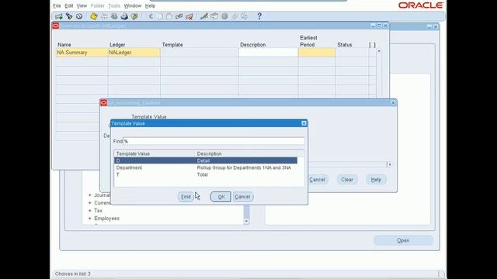Click the Navigator list scroll down arrow
The image size is (497, 279).
246,222
